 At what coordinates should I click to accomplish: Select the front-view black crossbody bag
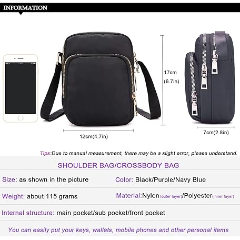[x=101, y=79]
